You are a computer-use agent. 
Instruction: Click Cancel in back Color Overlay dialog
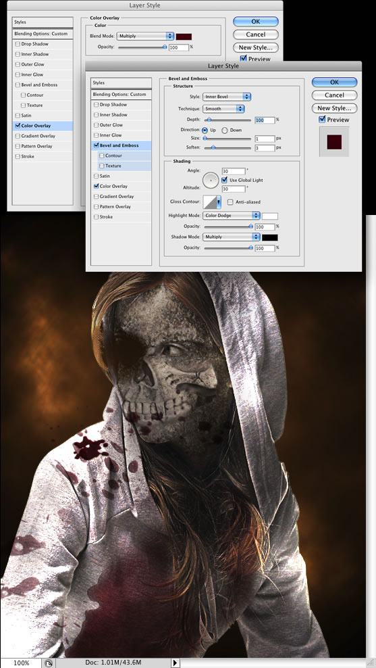[x=256, y=34]
